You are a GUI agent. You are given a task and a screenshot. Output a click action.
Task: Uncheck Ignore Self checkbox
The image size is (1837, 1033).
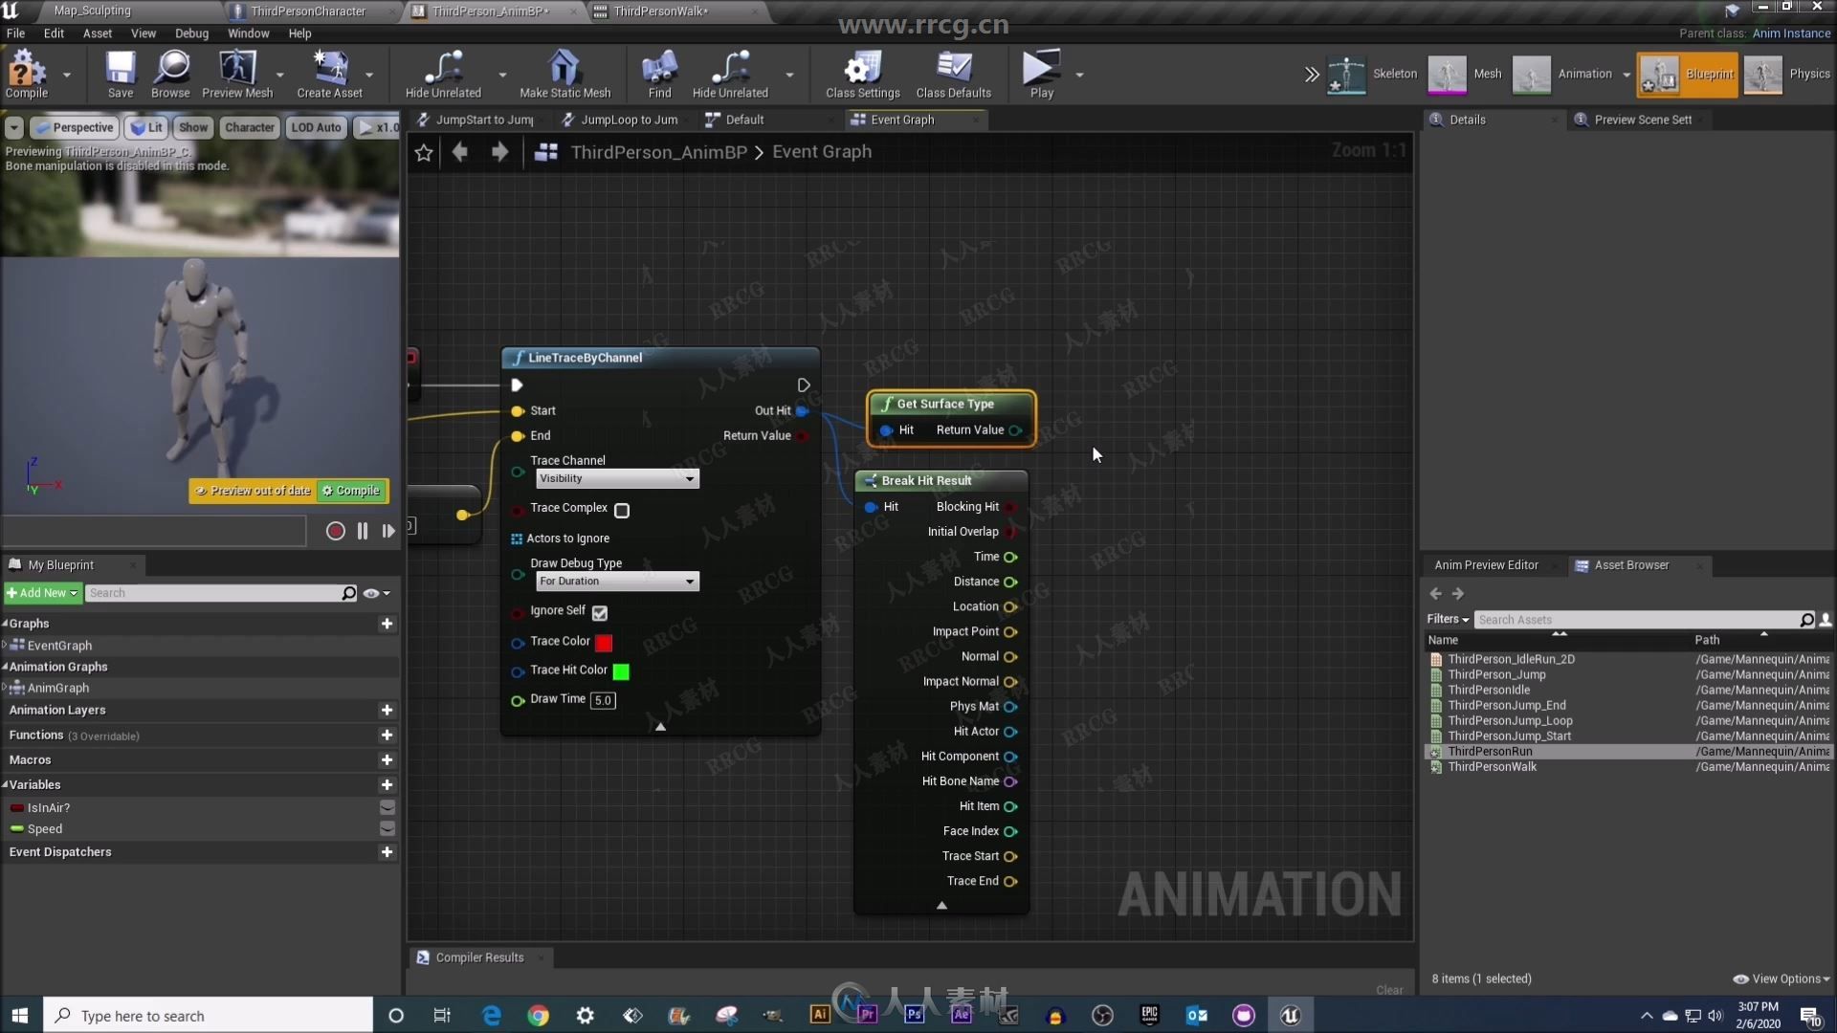click(600, 613)
